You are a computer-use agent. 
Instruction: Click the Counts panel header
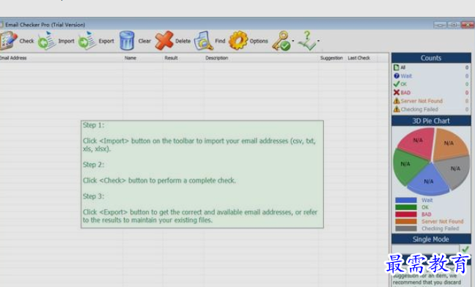click(x=431, y=58)
